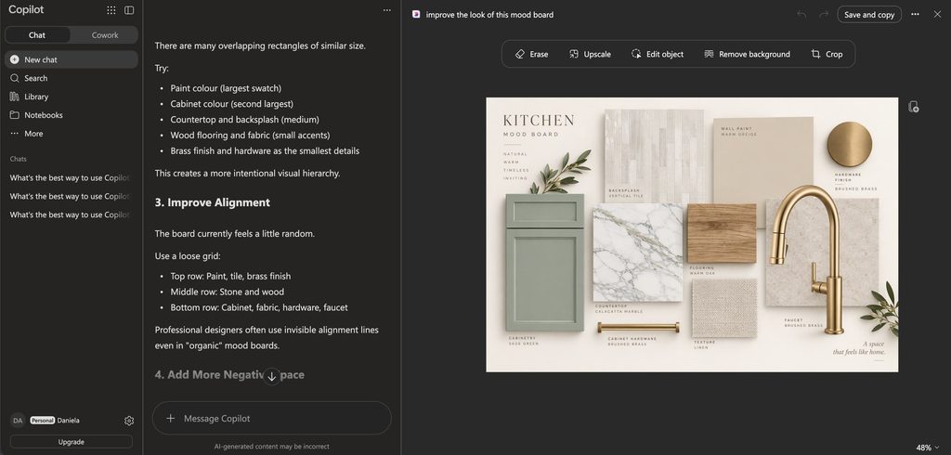The height and width of the screenshot is (455, 951).
Task: Click the plus attach icon in message box
Action: 171,418
